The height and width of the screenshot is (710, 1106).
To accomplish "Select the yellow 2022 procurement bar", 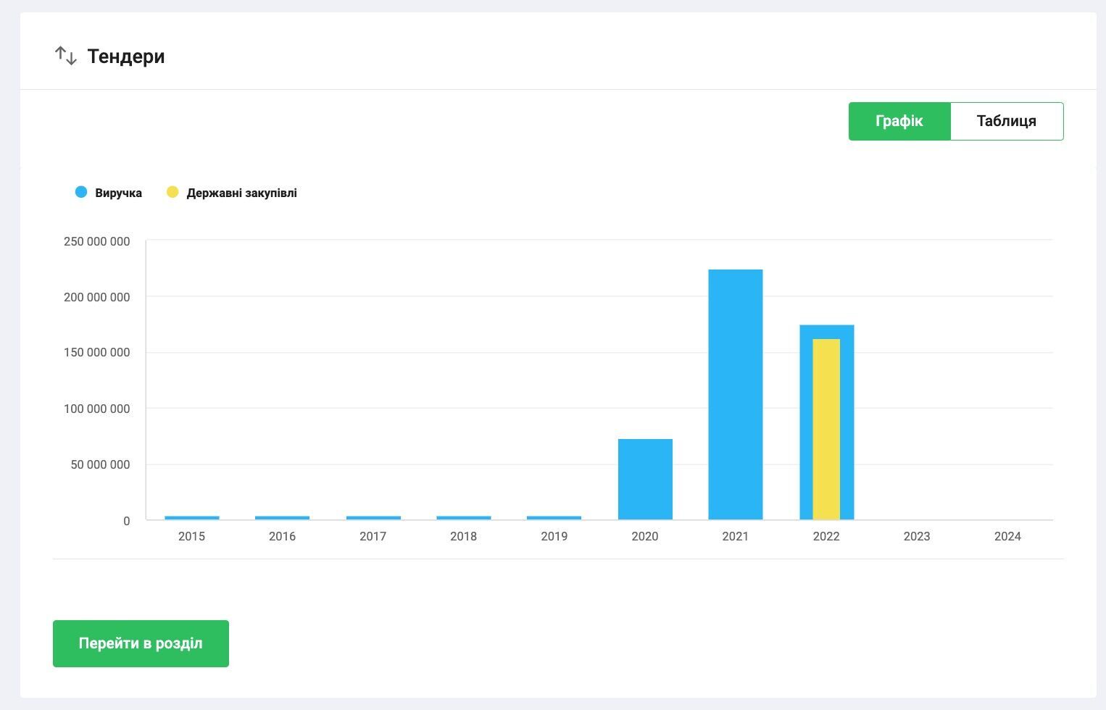I will [826, 430].
